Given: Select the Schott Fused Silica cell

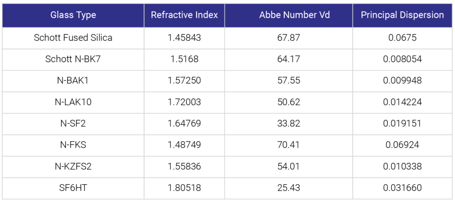Looking at the screenshot, I should tap(73, 38).
